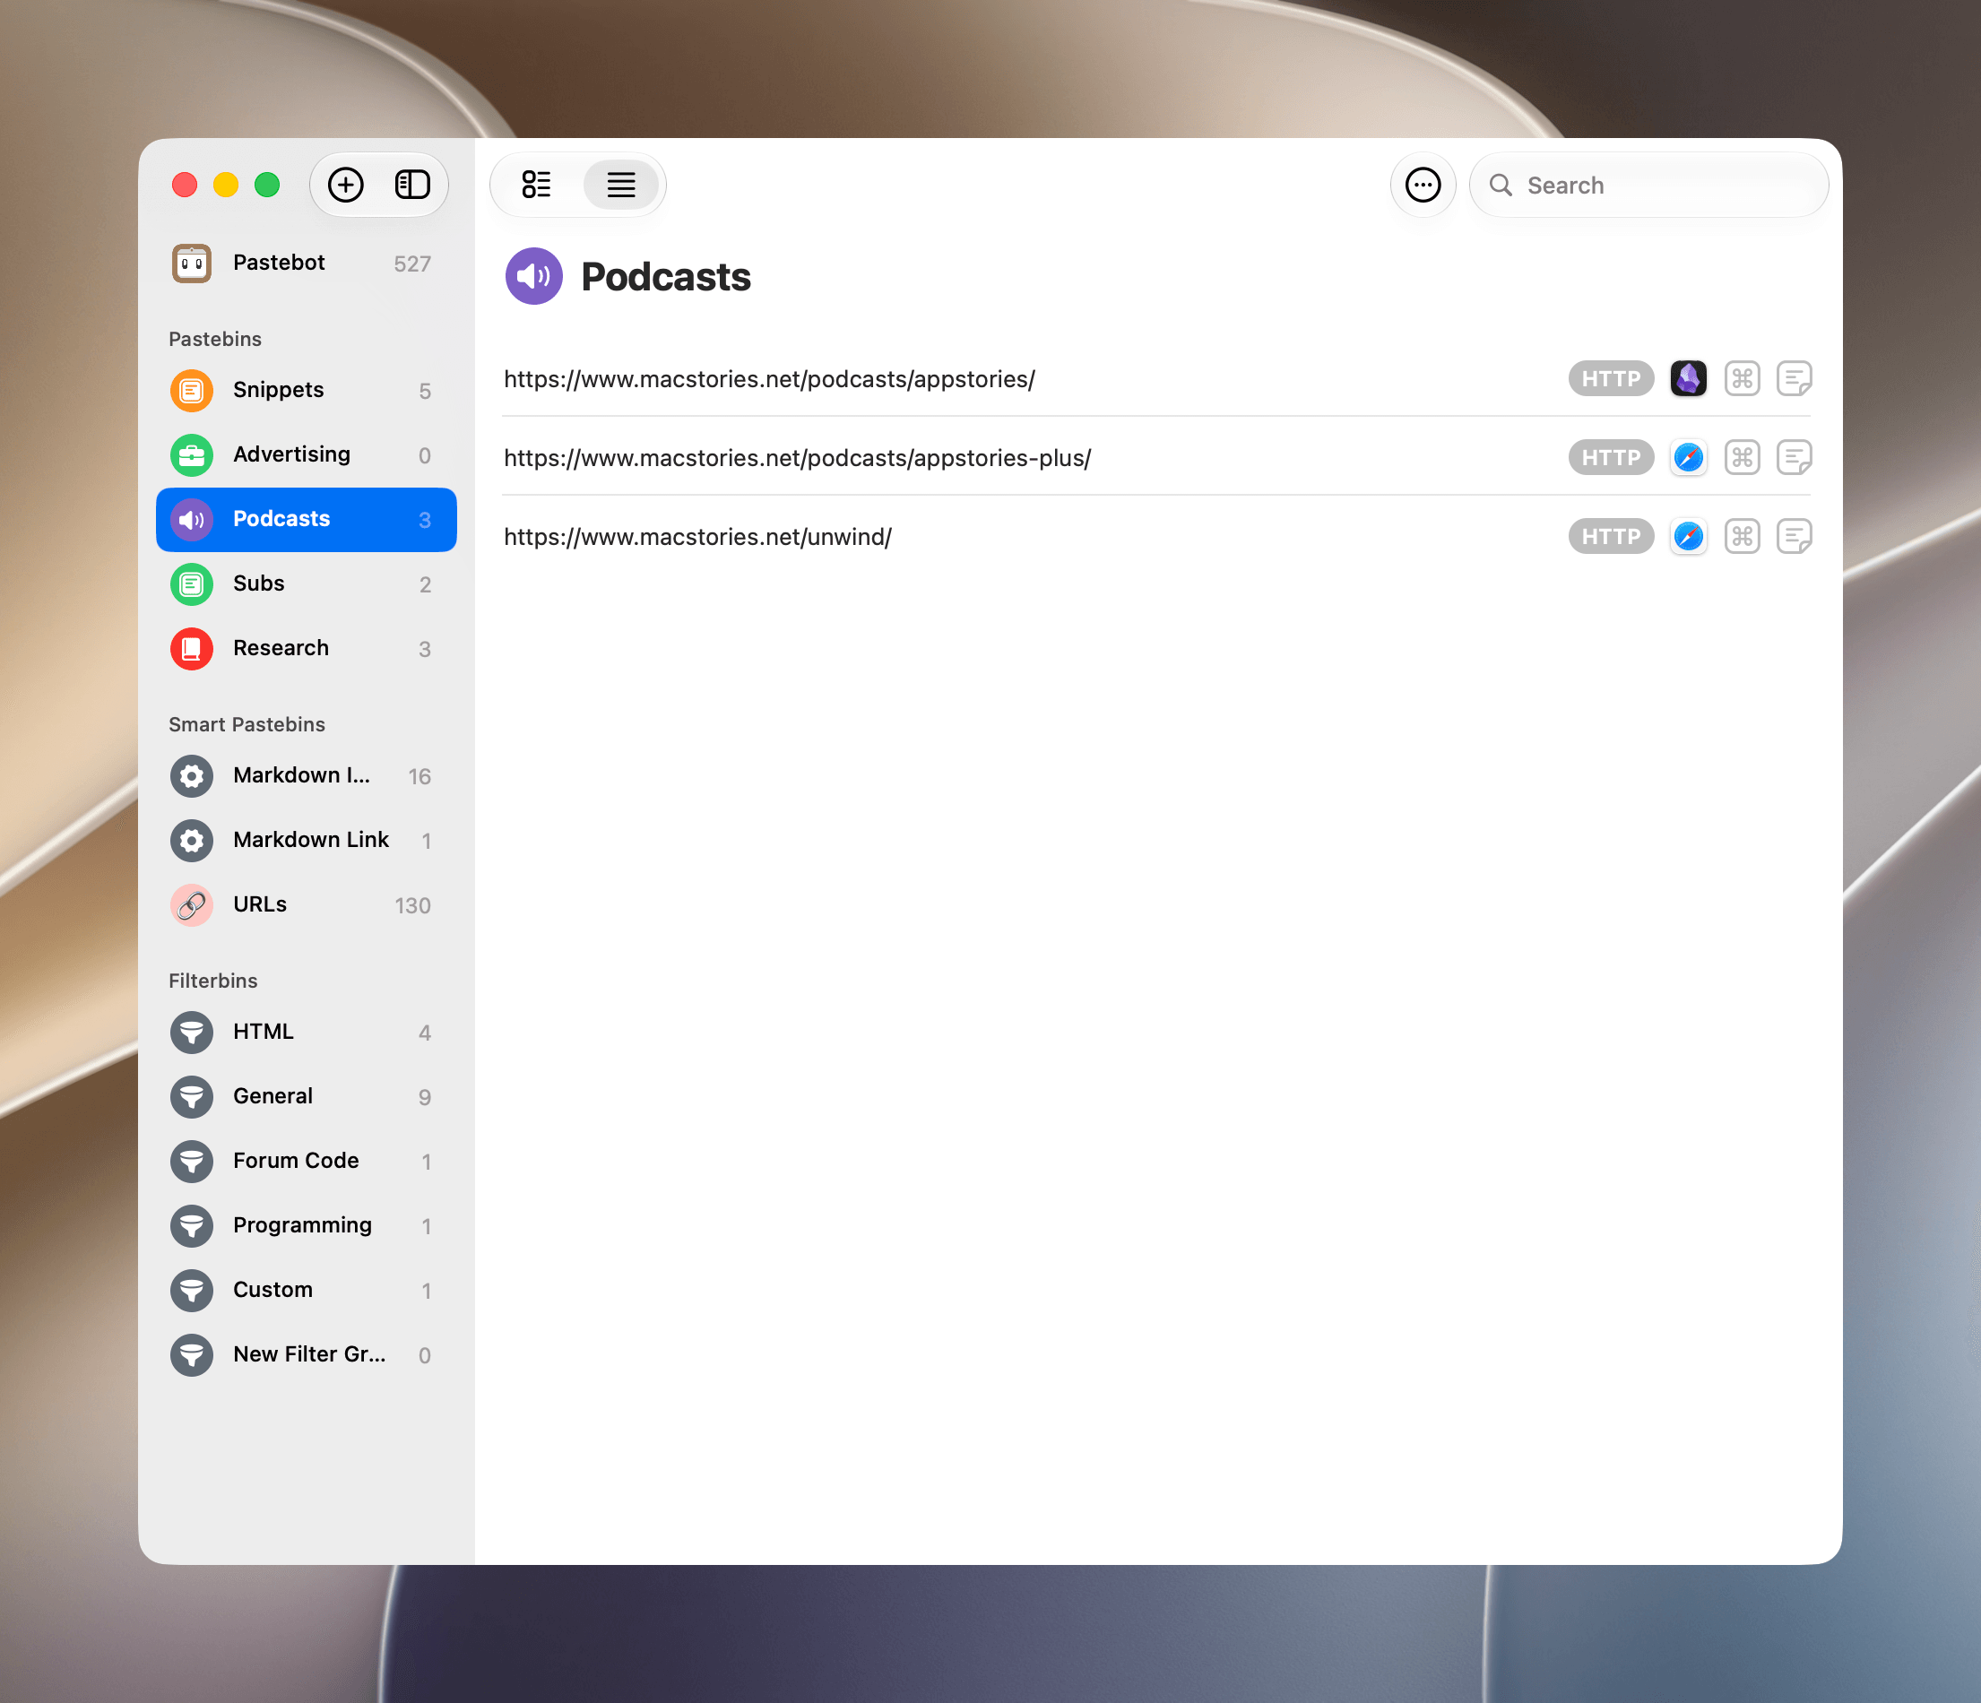
Task: Open the more options ellipsis menu
Action: [x=1423, y=185]
